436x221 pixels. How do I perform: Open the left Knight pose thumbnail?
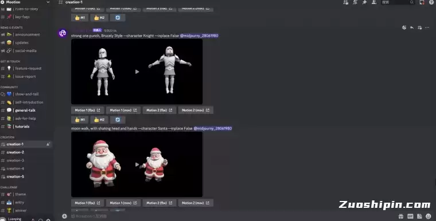(x=103, y=72)
